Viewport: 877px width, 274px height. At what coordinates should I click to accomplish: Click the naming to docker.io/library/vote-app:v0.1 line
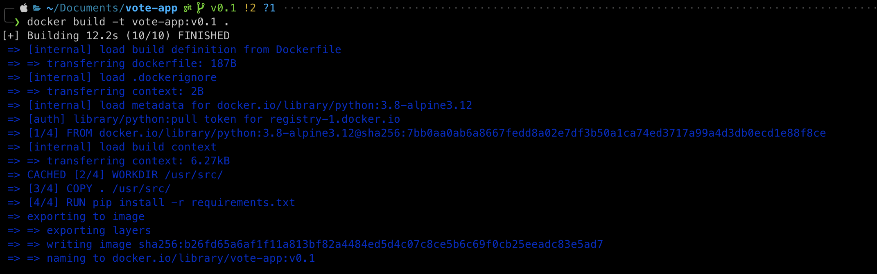161,258
